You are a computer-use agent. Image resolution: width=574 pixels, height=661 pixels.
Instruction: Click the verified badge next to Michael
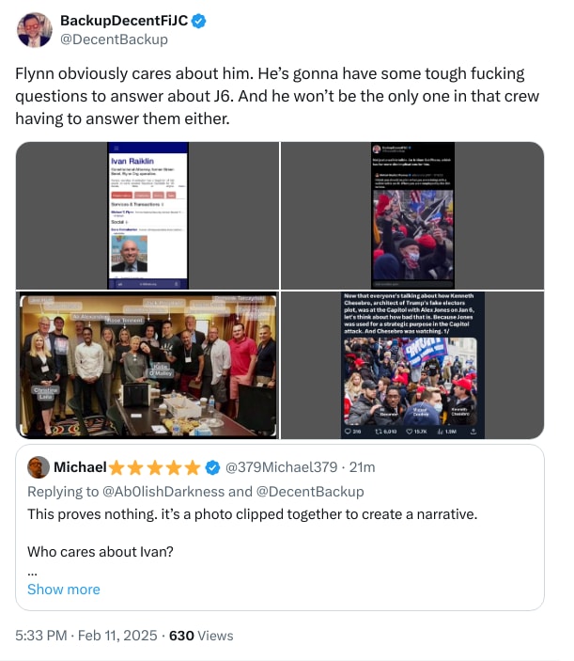(213, 467)
